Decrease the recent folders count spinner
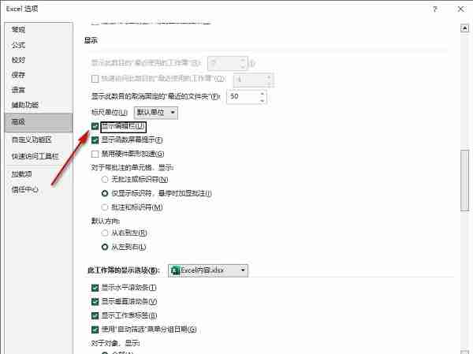 point(263,100)
